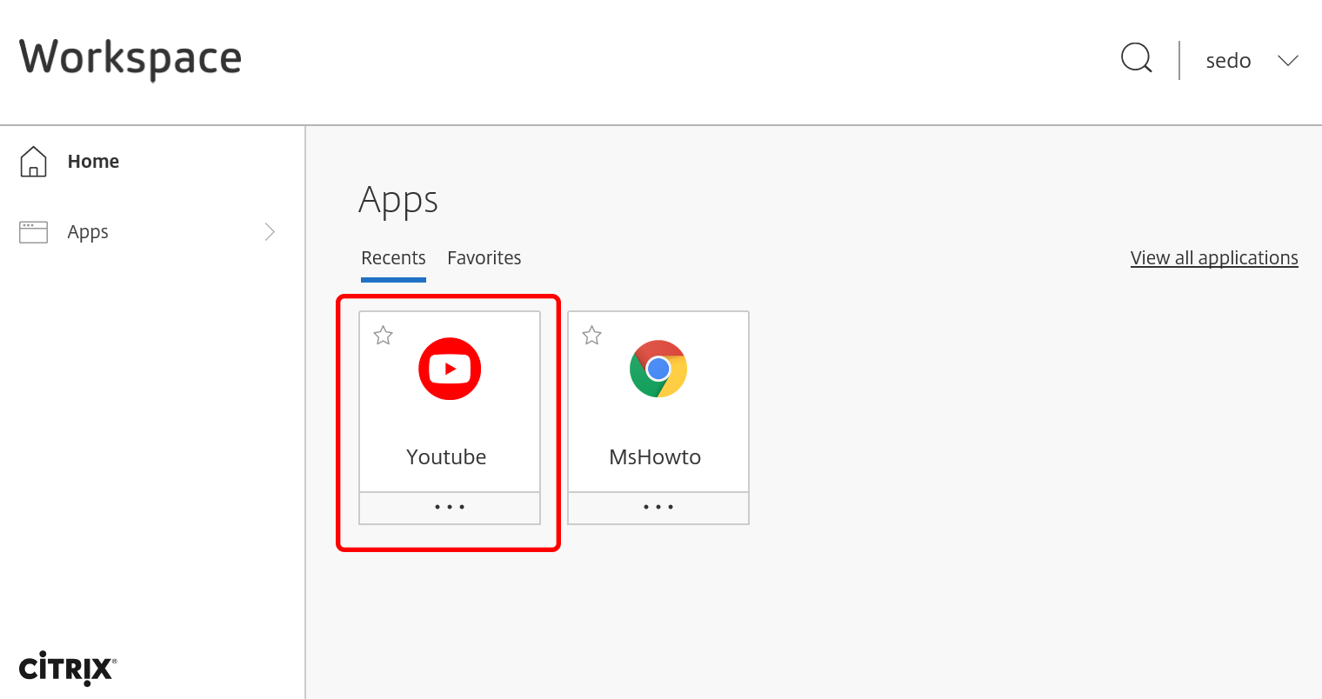This screenshot has width=1322, height=699.
Task: Expand the Apps sidebar chevron
Action: (270, 232)
